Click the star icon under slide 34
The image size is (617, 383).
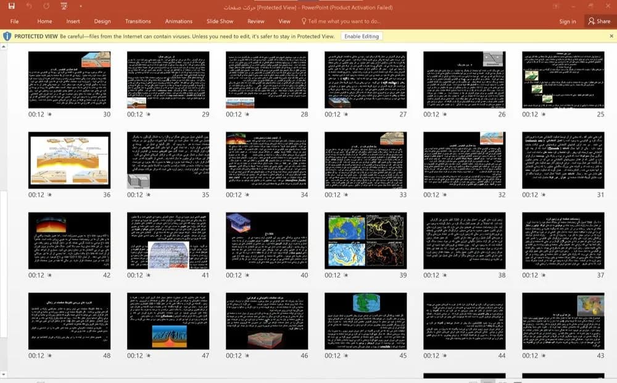click(247, 195)
